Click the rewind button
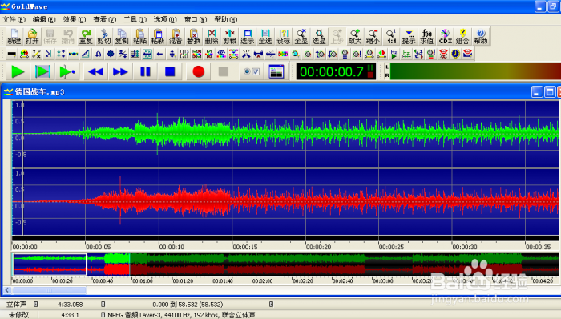The image size is (561, 319). pyautogui.click(x=95, y=72)
